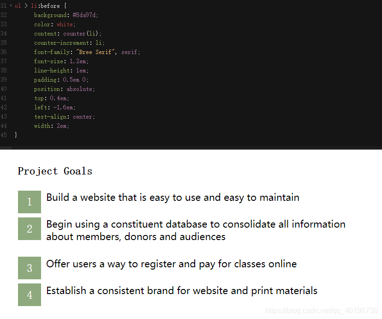
Task: Click the '0.5em 0' padding value
Action: [x=74, y=80]
